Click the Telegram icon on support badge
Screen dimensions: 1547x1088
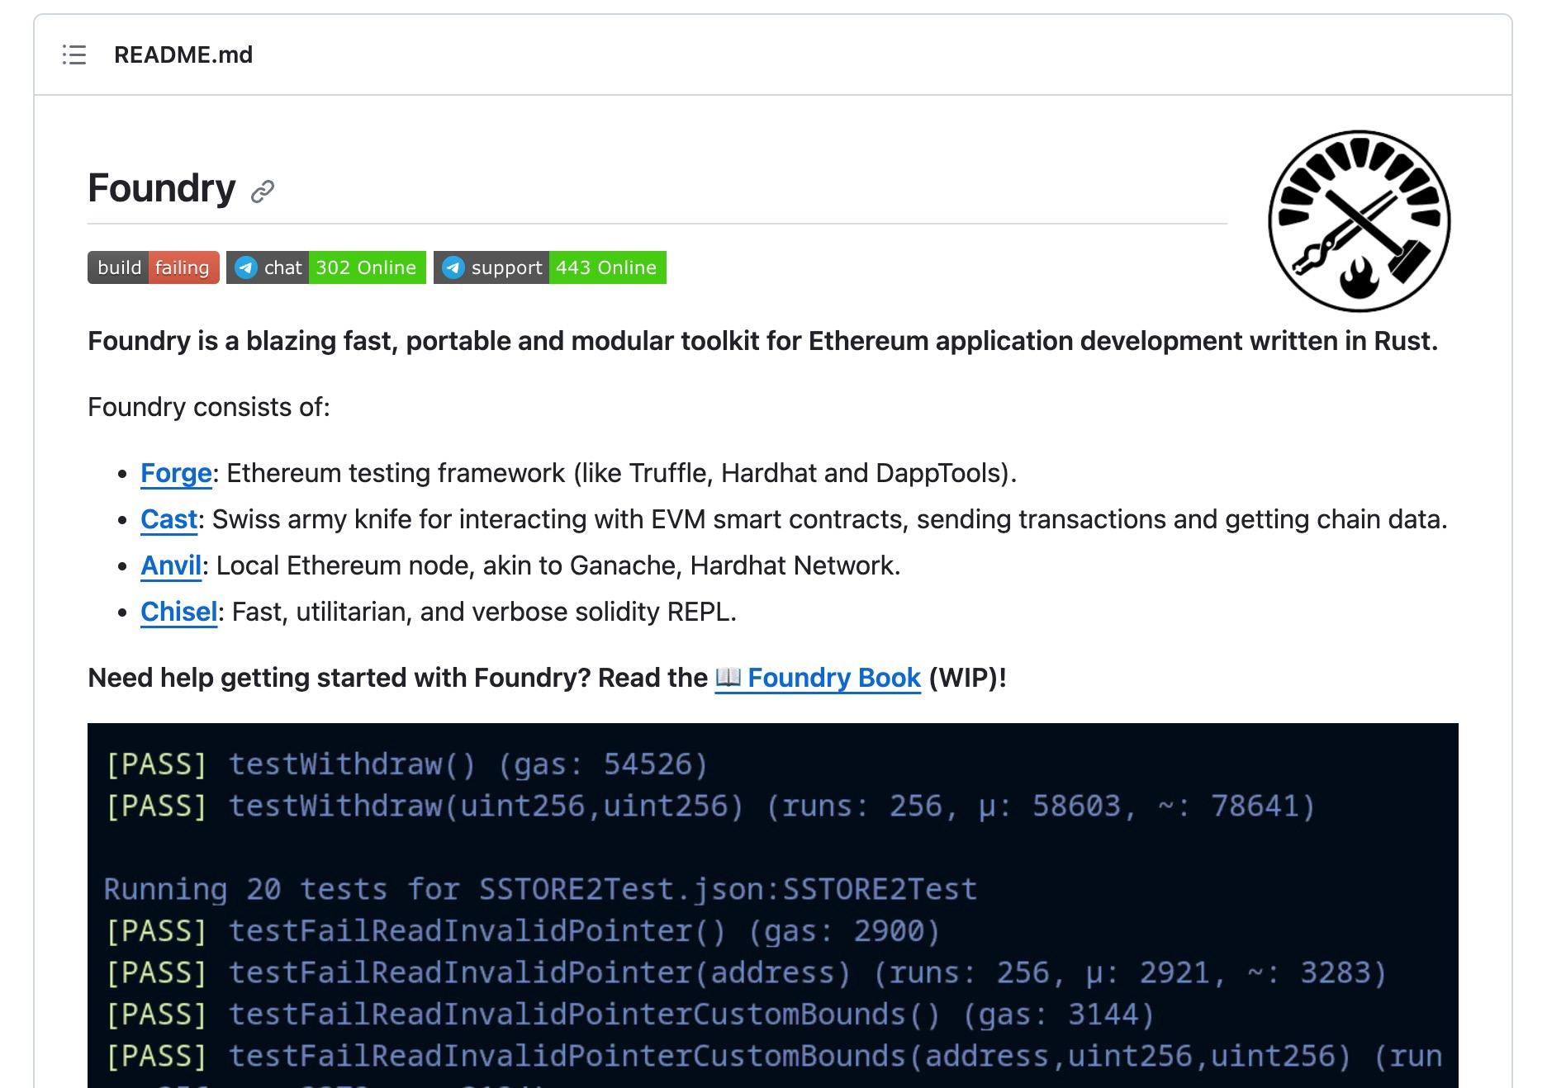pos(453,267)
